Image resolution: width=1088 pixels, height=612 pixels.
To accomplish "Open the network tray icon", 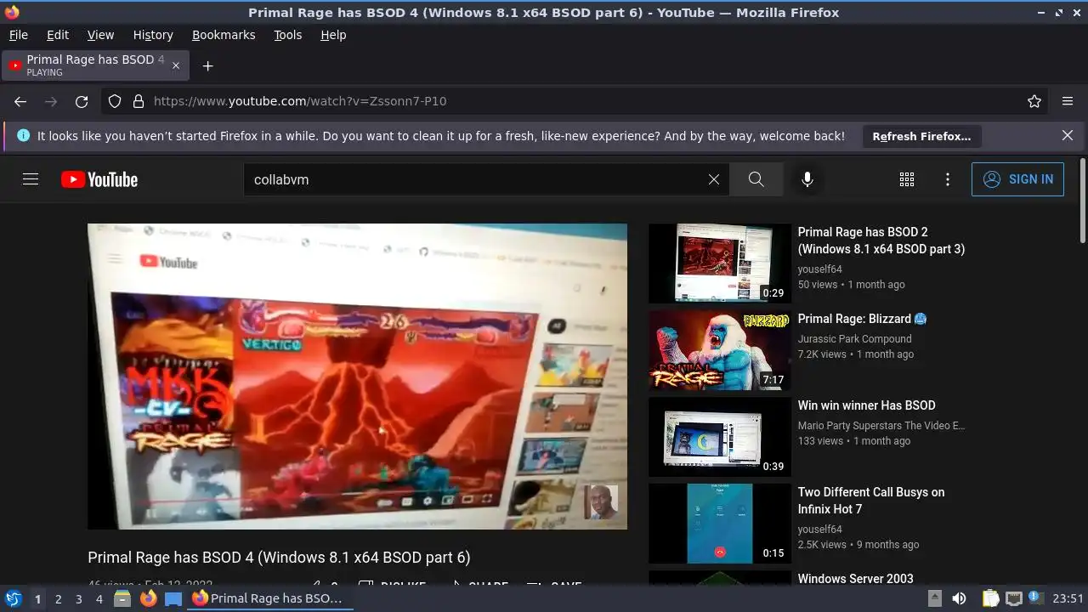I will pos(1013,598).
